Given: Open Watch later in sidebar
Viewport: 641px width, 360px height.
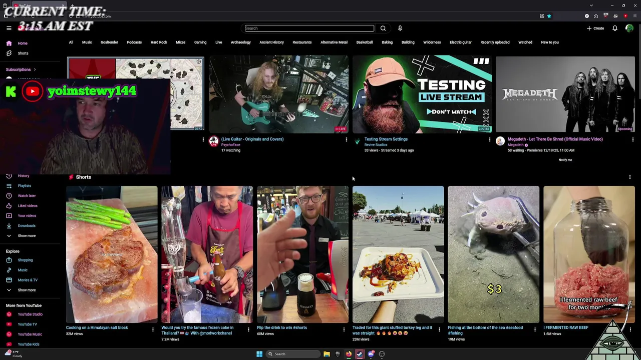Looking at the screenshot, I should point(27,196).
